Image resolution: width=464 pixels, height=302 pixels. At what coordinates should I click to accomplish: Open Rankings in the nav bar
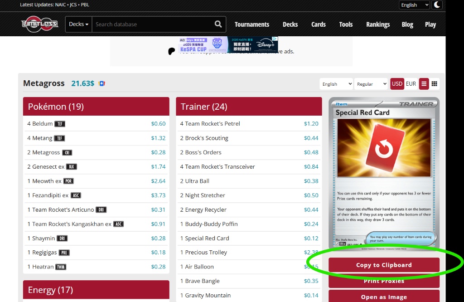click(x=378, y=24)
